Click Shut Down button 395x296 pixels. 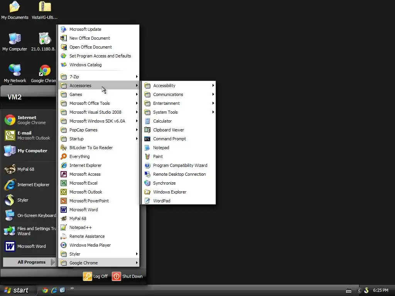click(127, 276)
